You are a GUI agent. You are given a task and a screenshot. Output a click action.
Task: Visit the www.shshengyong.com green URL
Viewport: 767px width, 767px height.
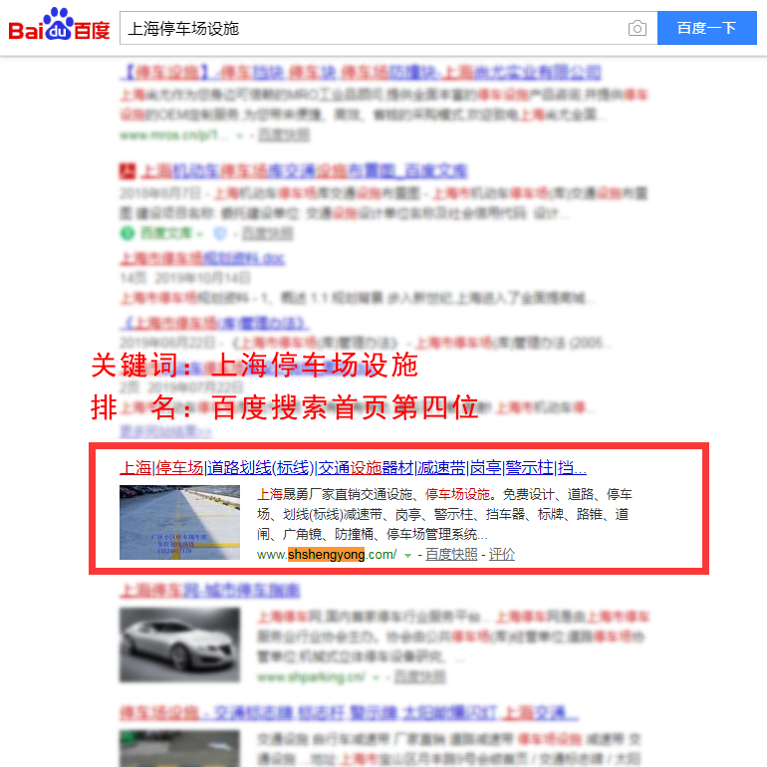(x=327, y=554)
